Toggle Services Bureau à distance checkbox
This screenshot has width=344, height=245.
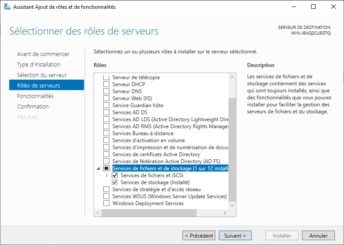click(x=106, y=133)
